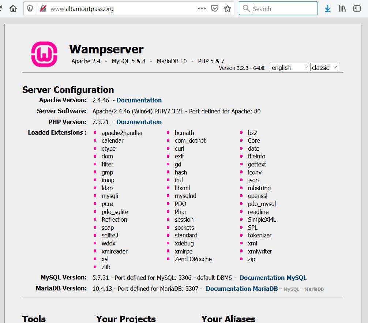
Task: Open the Documentation MariaDB link
Action: [x=242, y=289]
